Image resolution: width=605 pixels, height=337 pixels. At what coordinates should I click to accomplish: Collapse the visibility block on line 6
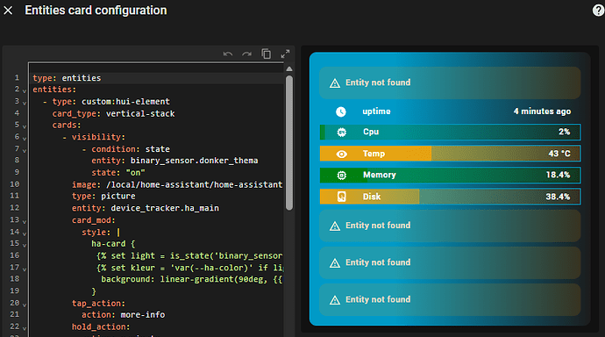tap(25, 139)
